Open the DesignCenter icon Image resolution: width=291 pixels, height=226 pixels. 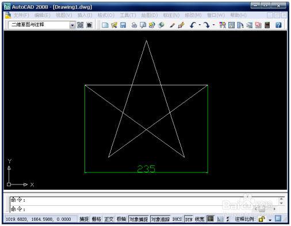point(231,25)
